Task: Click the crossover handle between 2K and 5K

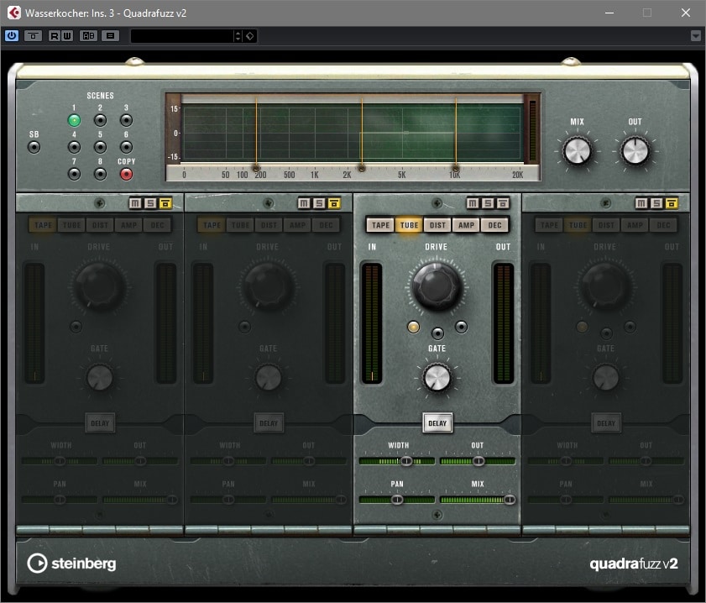Action: coord(362,169)
